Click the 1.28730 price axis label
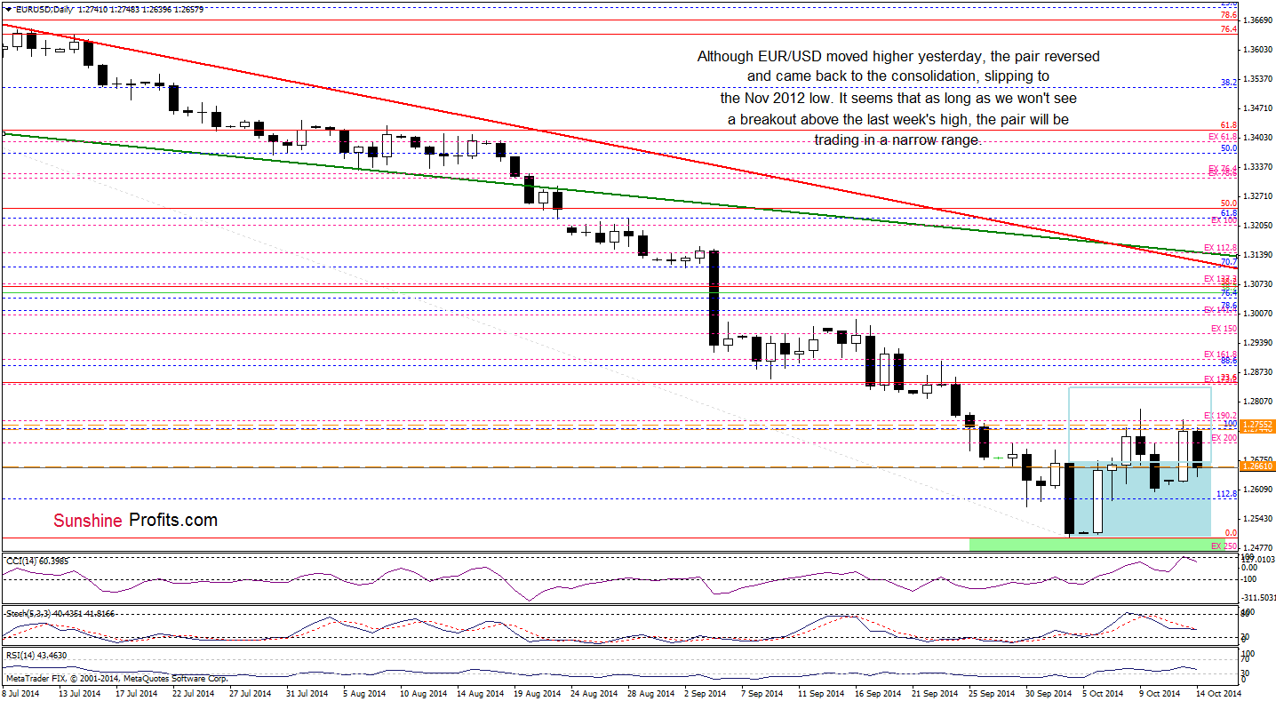The width and height of the screenshot is (1276, 701). pos(1257,372)
